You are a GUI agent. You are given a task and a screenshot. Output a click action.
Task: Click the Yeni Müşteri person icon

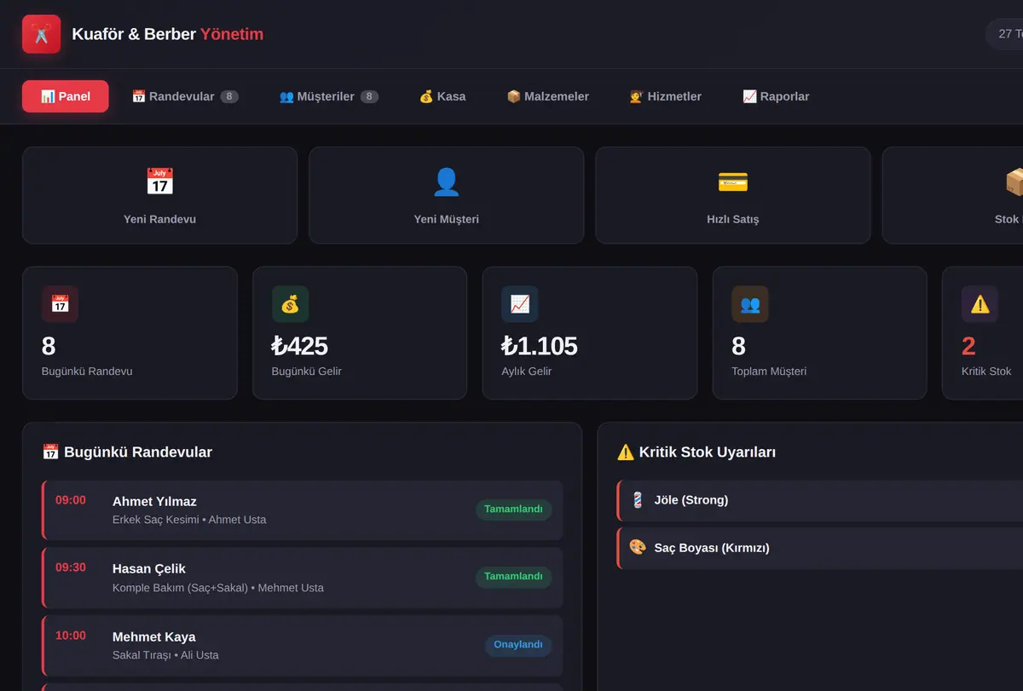446,181
